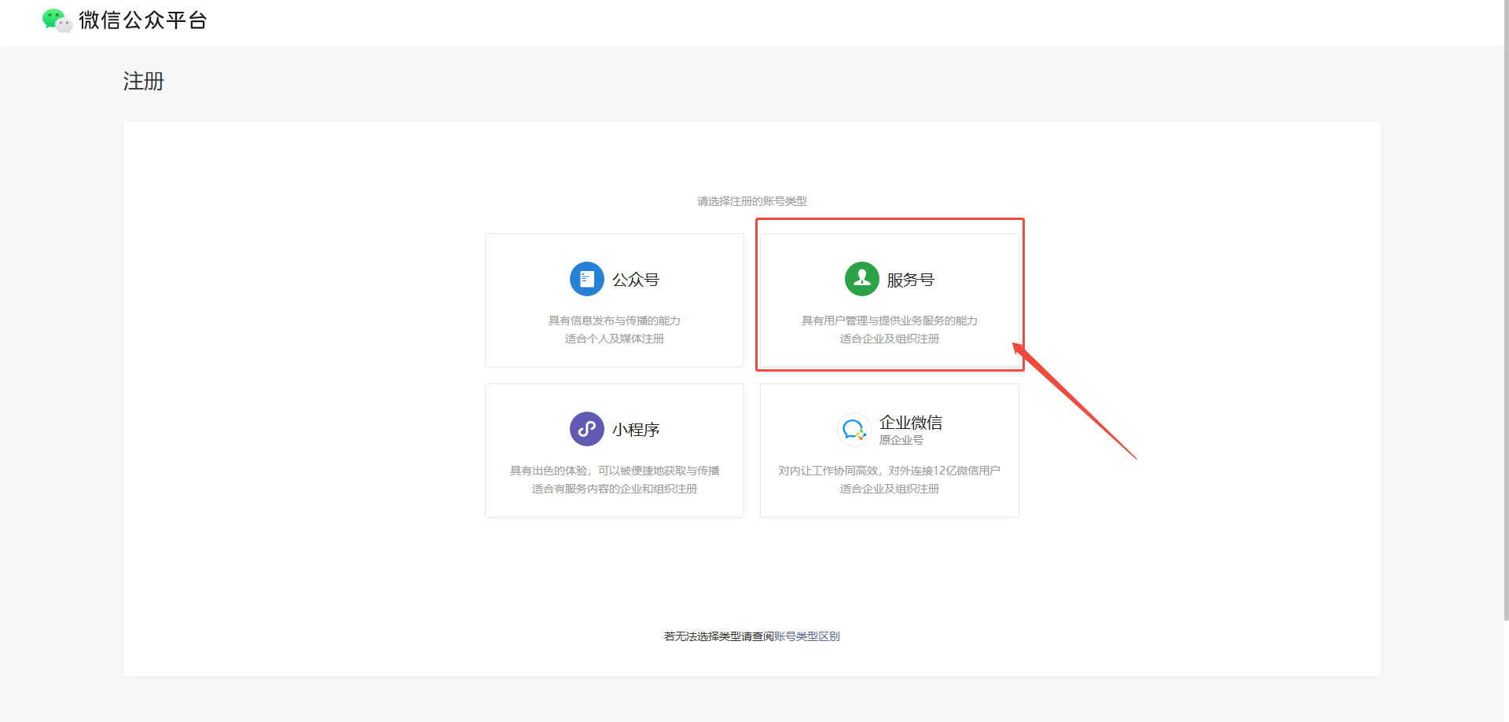Click the WeChat logo icon in header

coord(57,20)
